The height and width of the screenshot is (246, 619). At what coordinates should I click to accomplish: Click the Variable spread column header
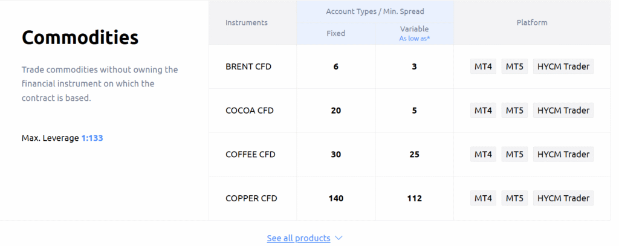(x=414, y=29)
